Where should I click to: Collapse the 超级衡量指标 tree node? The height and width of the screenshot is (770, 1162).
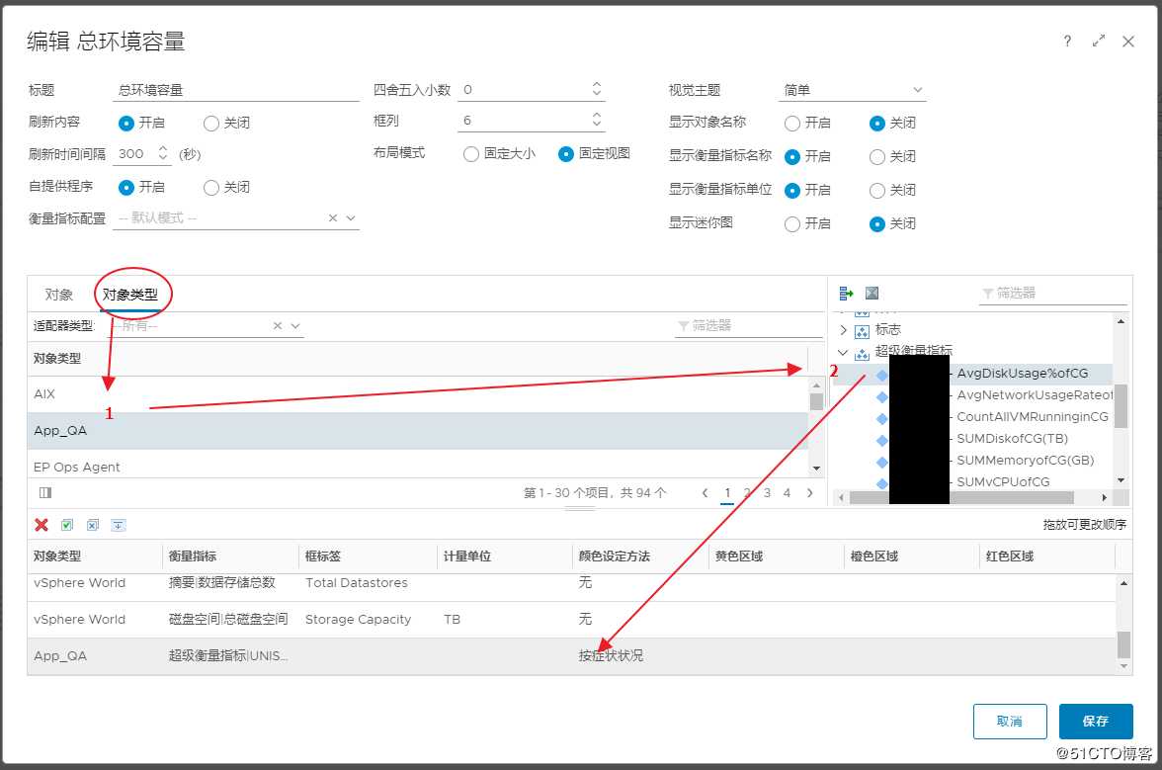843,353
